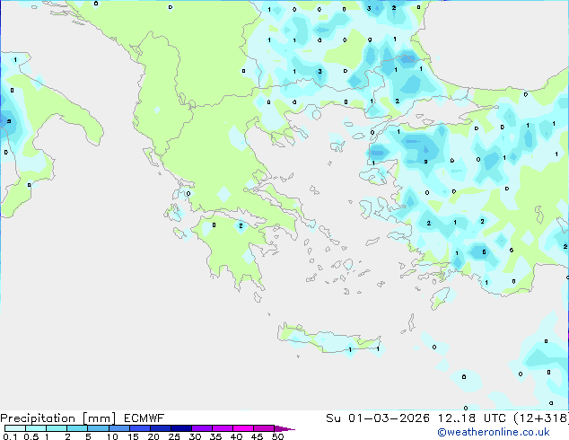Click the date 'Su 01-03-2026'
The height and width of the screenshot is (440, 569).
378,418
